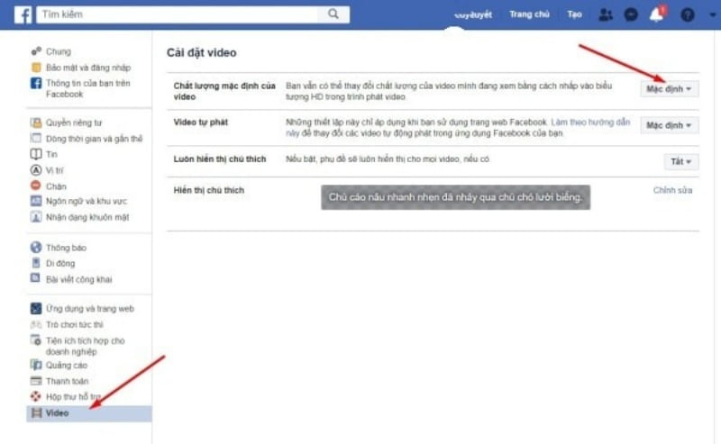Click 'Chỉnh sửa' link for caption display
The width and height of the screenshot is (721, 444).
[672, 191]
